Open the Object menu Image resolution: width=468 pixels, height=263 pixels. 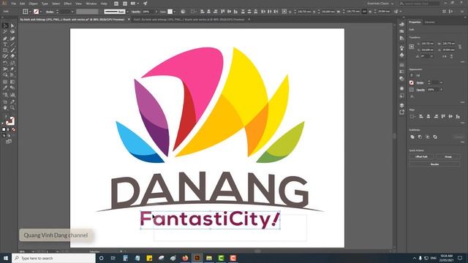click(x=33, y=4)
